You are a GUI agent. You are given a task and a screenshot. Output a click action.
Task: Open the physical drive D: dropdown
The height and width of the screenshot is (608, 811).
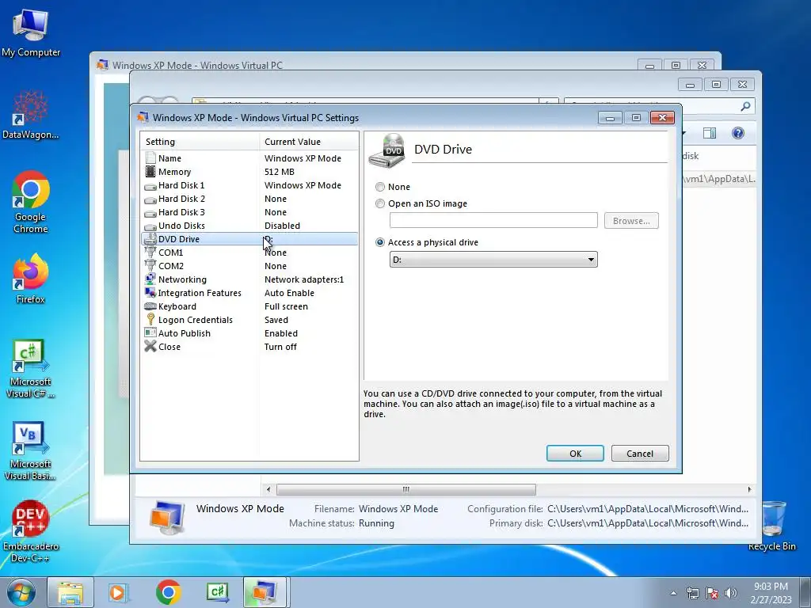[x=493, y=260]
